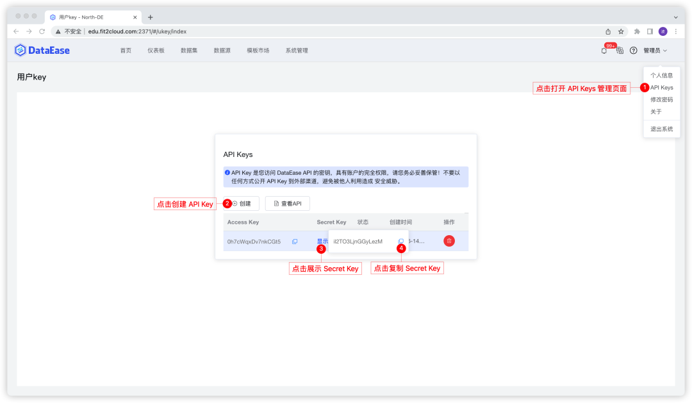Select API Keys from the user menu
The width and height of the screenshot is (692, 403).
[661, 87]
